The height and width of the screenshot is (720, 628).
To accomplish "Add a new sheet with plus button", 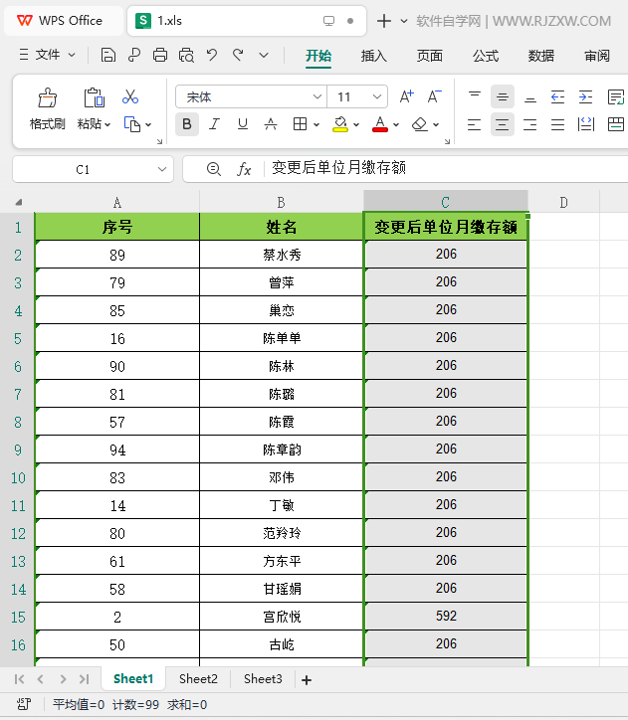I will tap(307, 679).
